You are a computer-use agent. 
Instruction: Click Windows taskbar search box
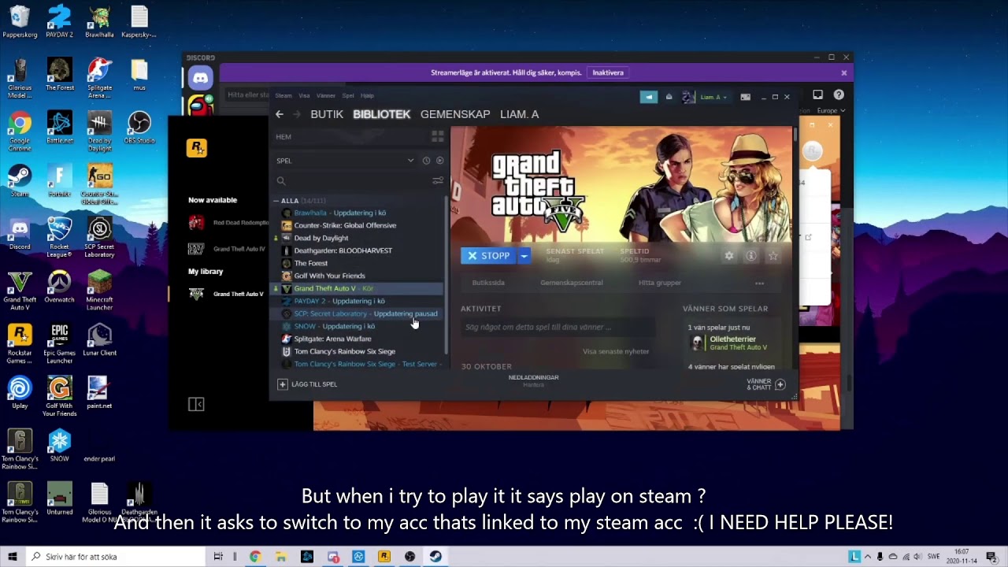(115, 557)
